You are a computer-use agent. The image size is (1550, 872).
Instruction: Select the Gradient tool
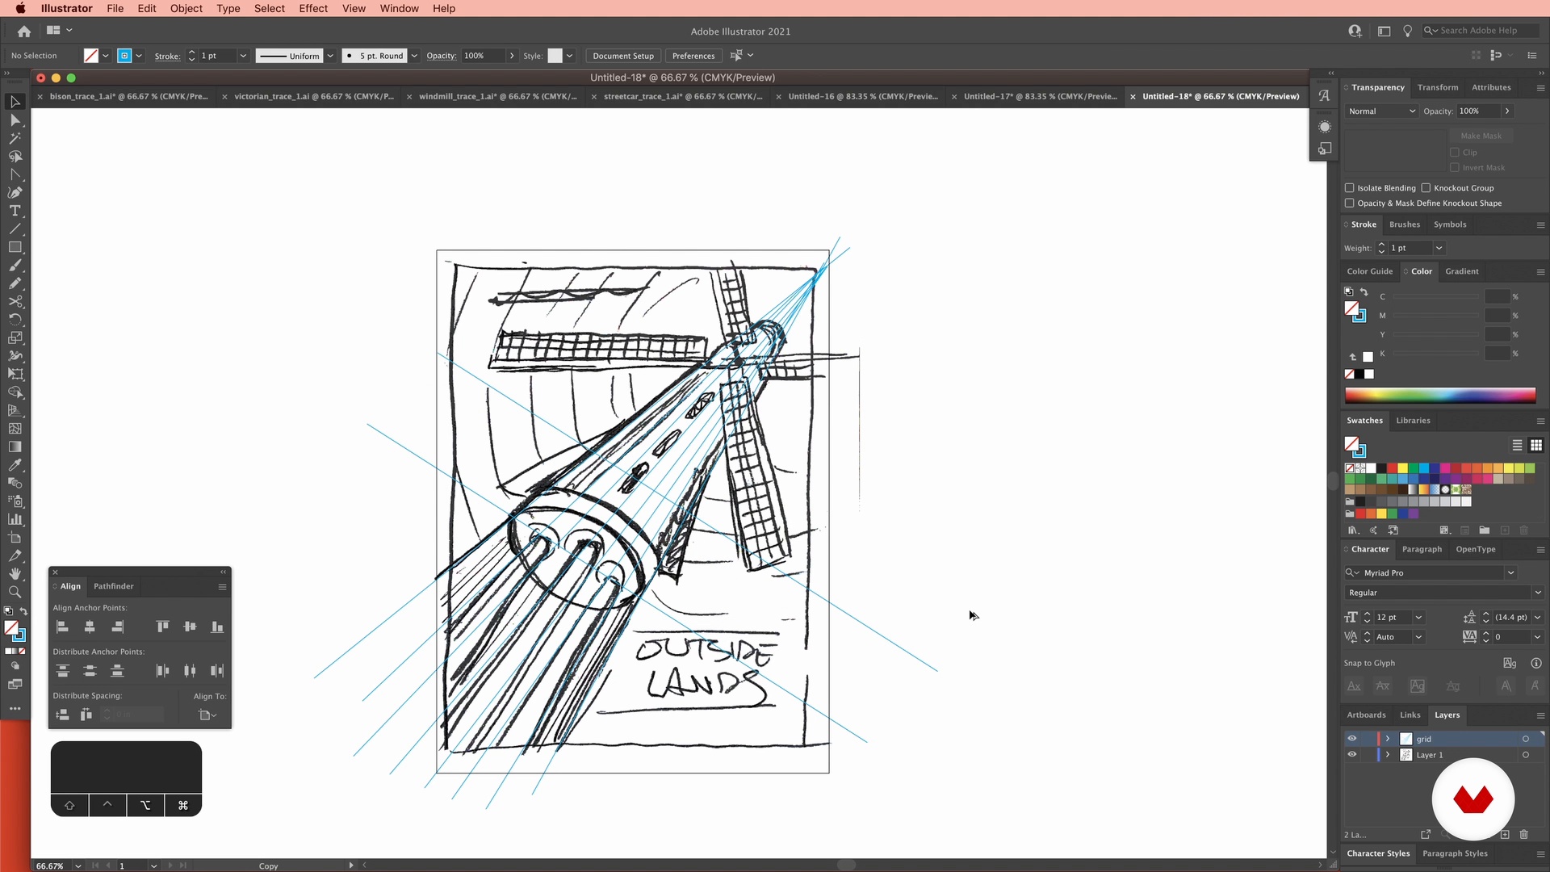15,447
